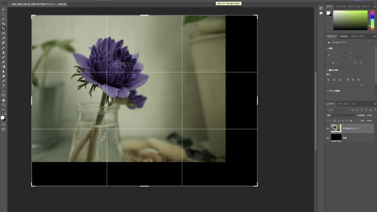The width and height of the screenshot is (377, 212).
Task: Select the Lasso tool
Action: [x=3, y=19]
